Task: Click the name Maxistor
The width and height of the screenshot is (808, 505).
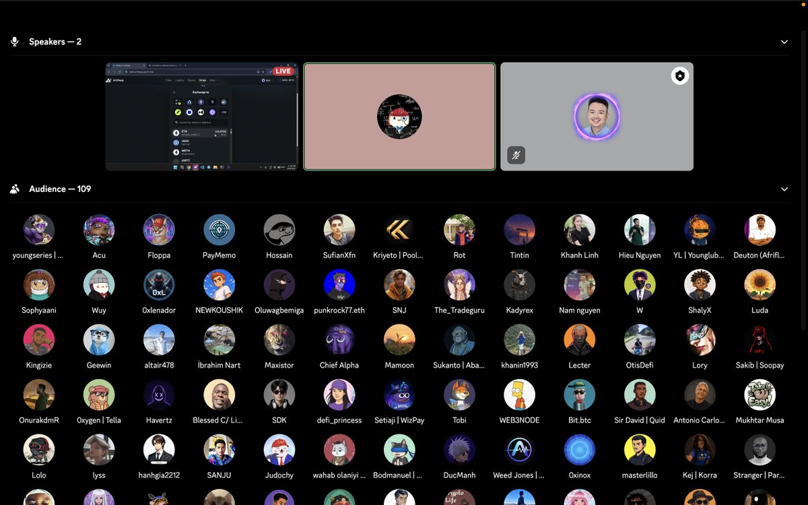Action: point(279,366)
